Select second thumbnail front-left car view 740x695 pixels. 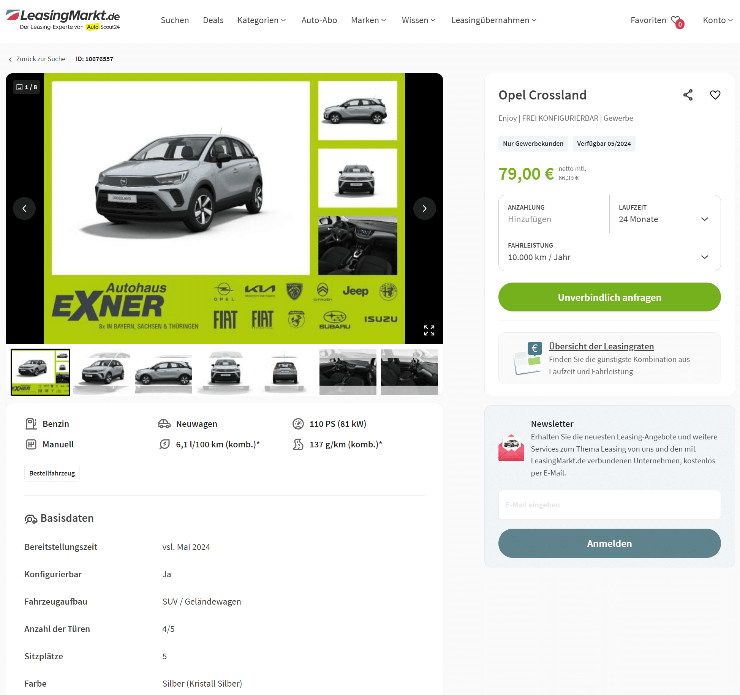point(102,372)
